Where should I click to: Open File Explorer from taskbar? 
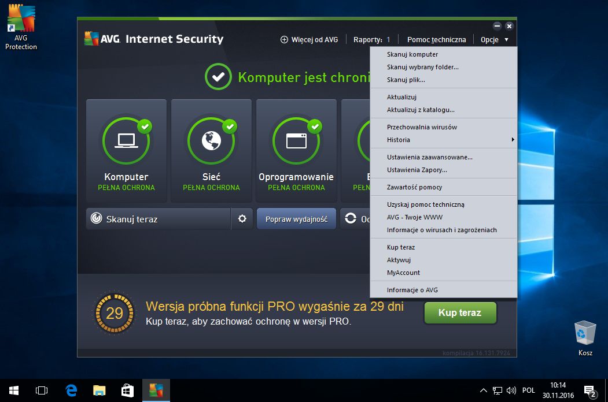(100, 390)
